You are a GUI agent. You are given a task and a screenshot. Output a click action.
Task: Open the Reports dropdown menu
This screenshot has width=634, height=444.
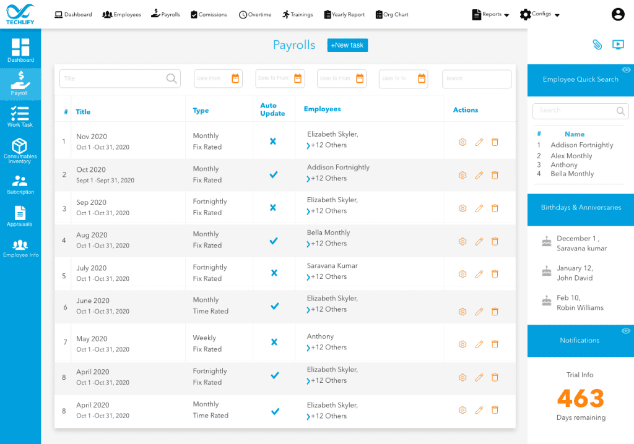(490, 15)
